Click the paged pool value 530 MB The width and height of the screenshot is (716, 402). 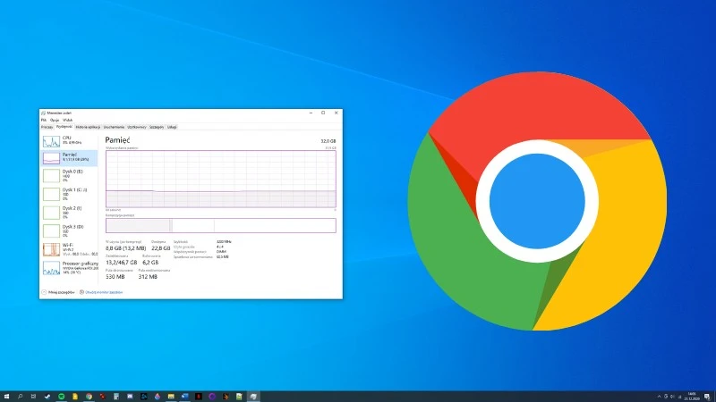click(x=115, y=277)
